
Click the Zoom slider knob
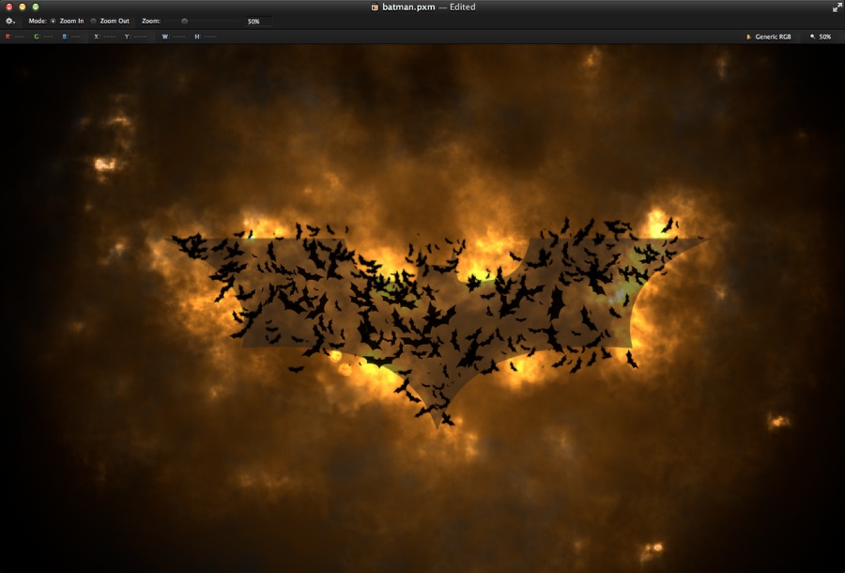tap(184, 21)
